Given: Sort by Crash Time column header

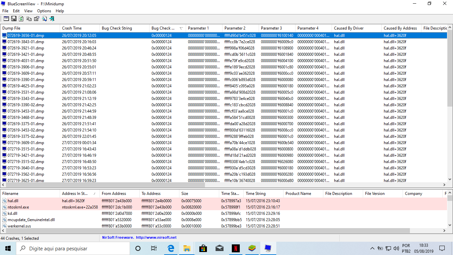Looking at the screenshot, I should tap(80, 28).
